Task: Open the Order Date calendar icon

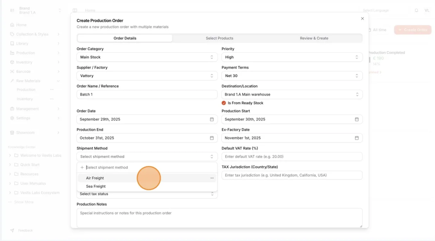Action: point(212,119)
